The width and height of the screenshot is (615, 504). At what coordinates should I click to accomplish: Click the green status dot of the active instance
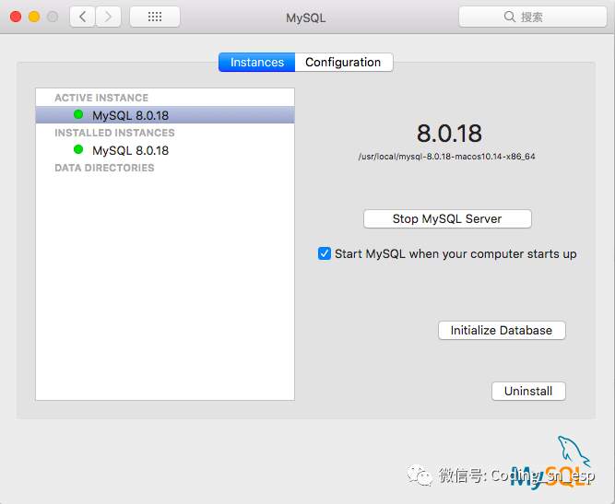(x=78, y=114)
